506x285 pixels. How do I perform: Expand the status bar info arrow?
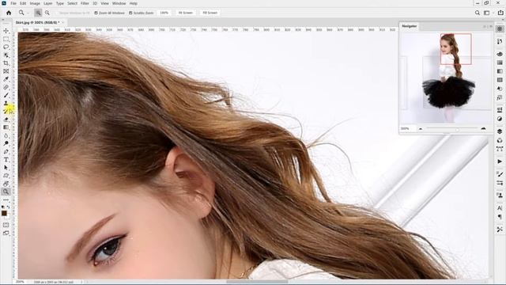click(81, 282)
